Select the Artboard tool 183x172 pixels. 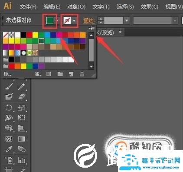pos(9,169)
